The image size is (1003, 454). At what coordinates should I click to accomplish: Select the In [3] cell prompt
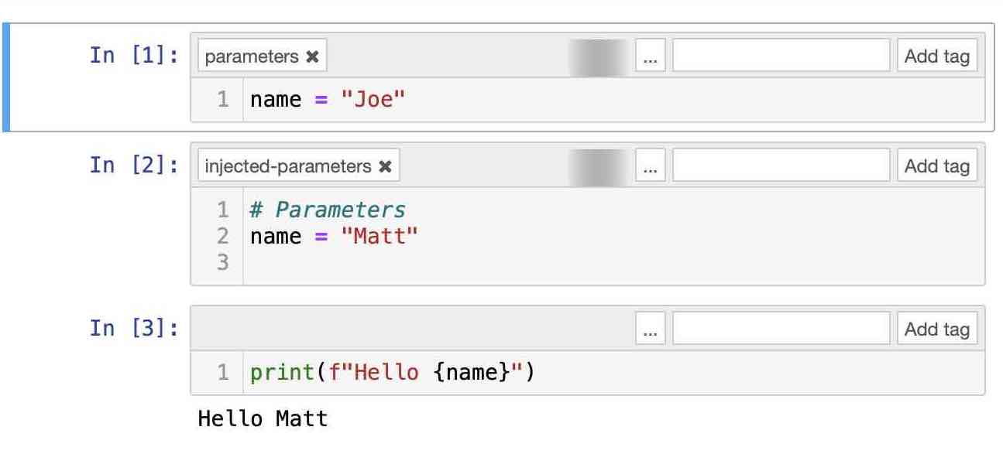pyautogui.click(x=134, y=328)
